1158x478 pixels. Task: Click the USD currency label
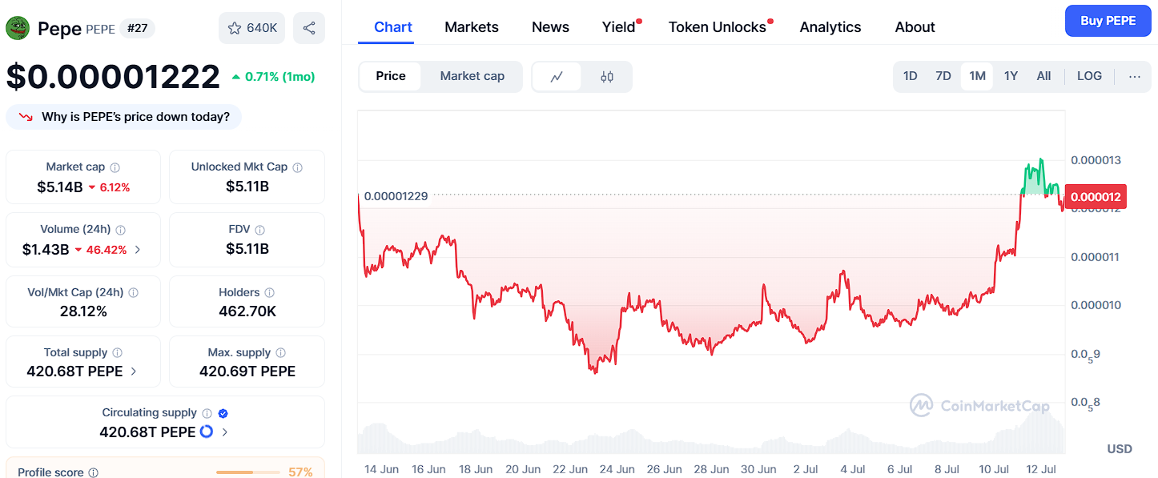1120,448
